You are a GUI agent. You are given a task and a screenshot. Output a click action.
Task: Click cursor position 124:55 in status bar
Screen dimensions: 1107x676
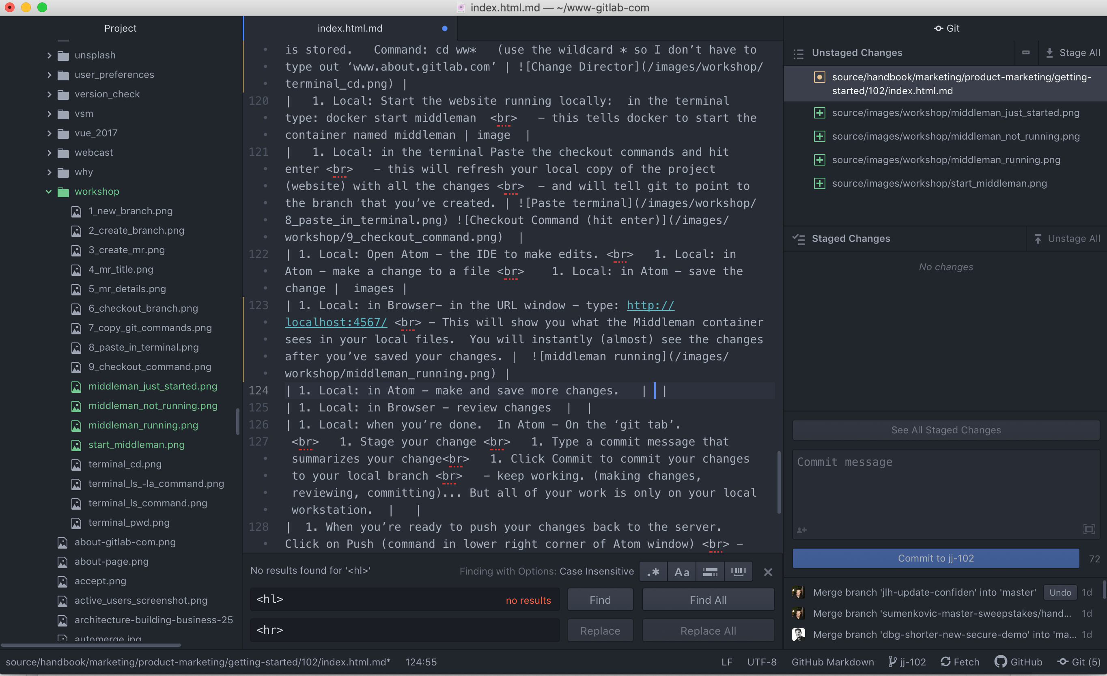(421, 662)
